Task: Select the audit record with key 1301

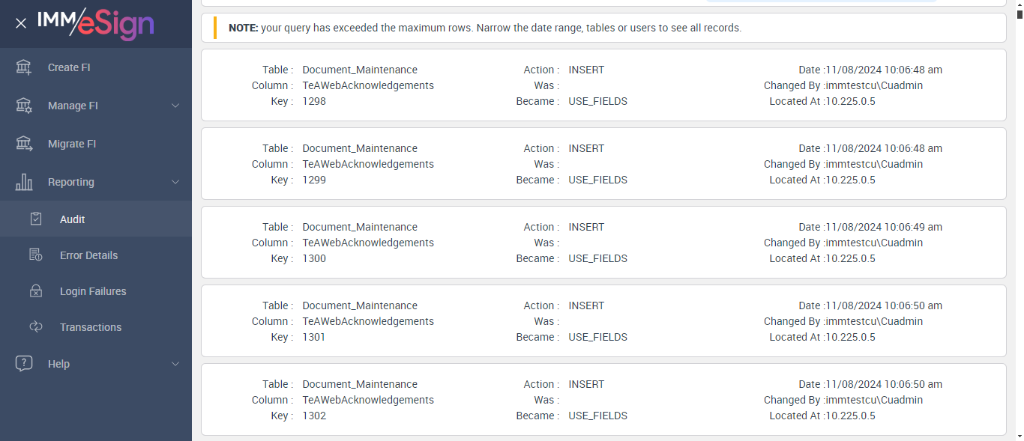Action: point(603,321)
